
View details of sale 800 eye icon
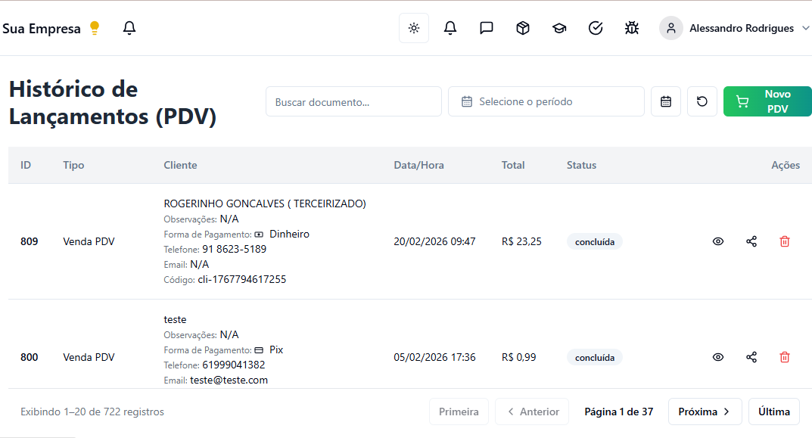coord(718,357)
